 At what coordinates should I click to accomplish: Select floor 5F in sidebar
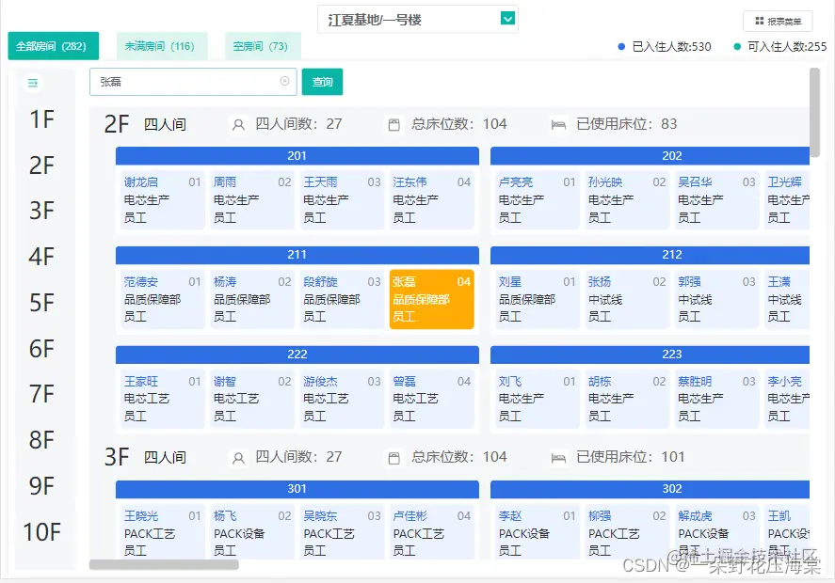coord(42,303)
